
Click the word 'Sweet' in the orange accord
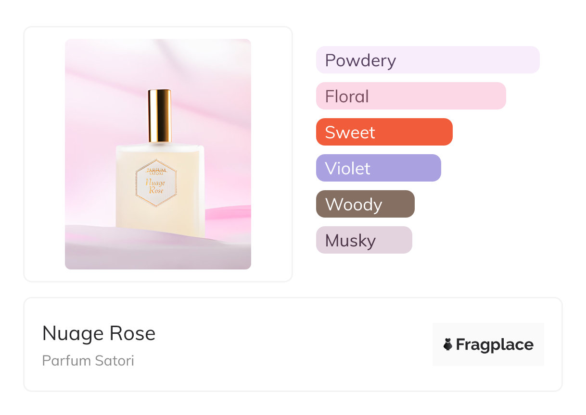(350, 132)
